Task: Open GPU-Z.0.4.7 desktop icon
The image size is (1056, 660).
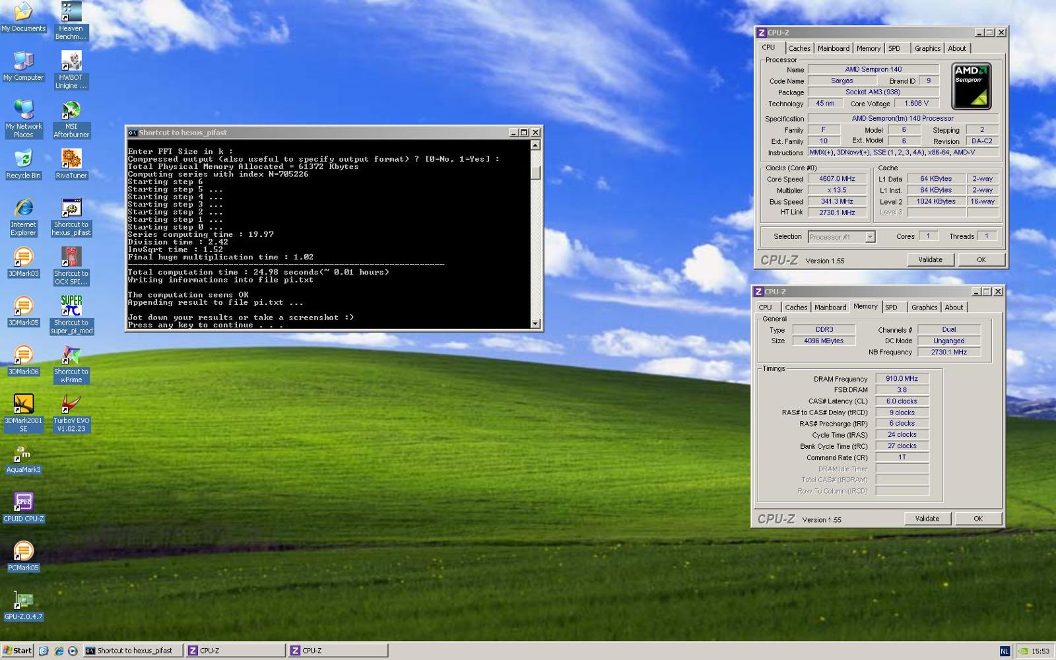Action: (x=23, y=605)
